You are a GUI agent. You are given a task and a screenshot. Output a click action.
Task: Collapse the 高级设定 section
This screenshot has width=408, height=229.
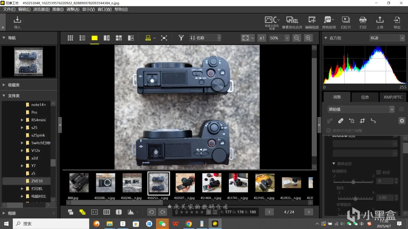click(334, 163)
